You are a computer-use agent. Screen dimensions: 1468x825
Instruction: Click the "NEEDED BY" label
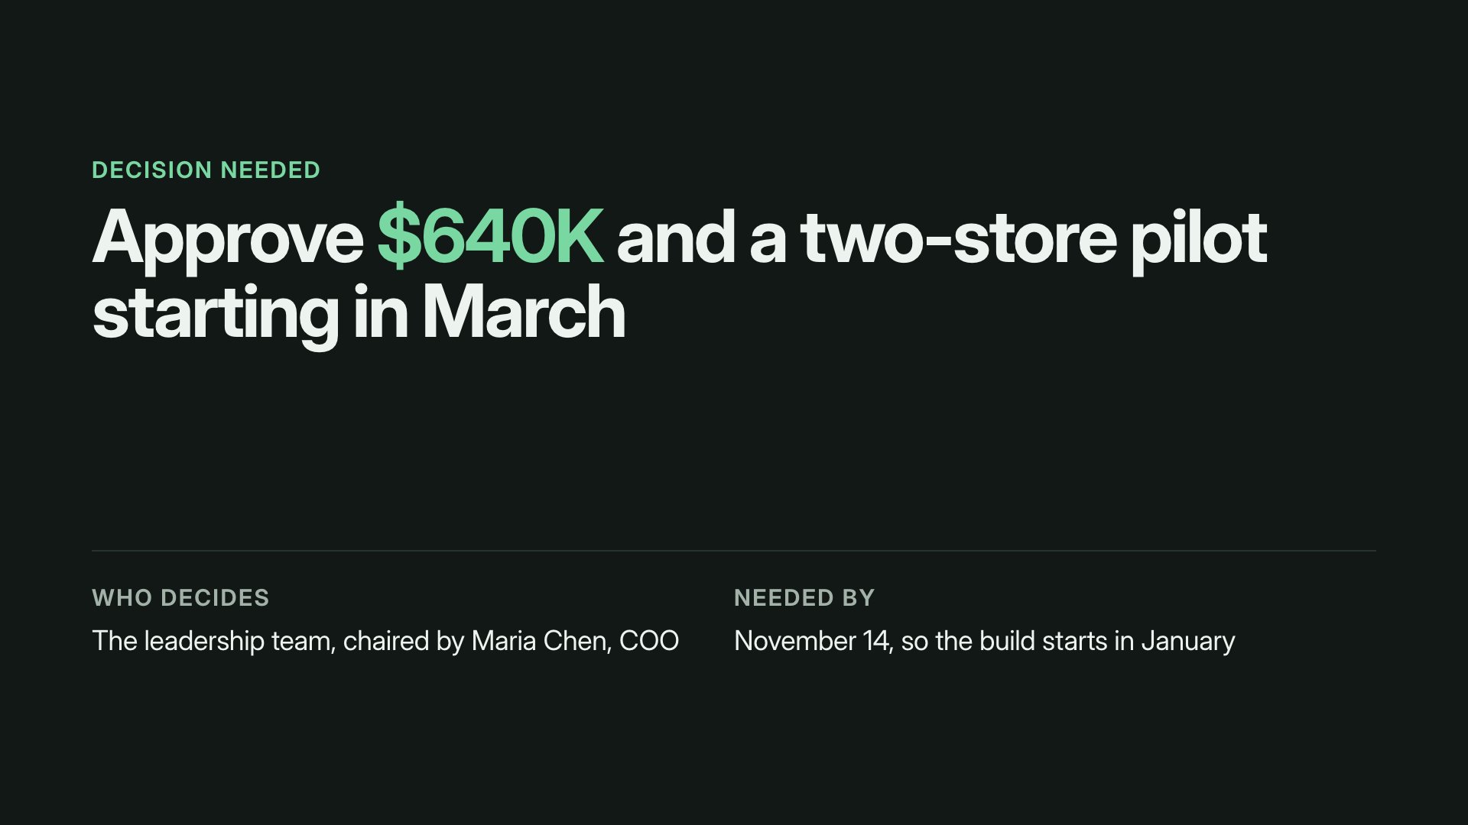[804, 597]
